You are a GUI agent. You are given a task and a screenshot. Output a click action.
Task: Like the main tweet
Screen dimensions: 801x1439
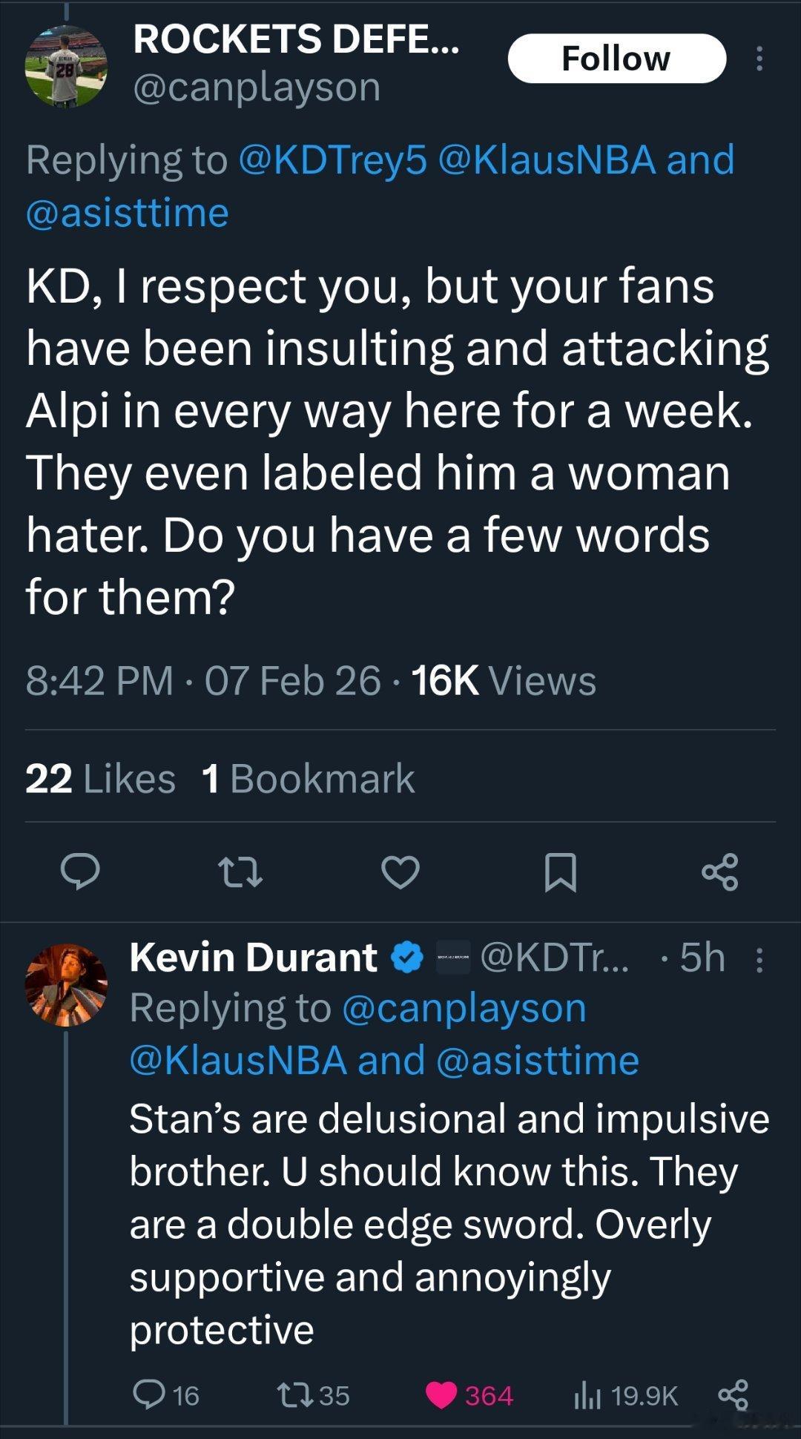400,872
